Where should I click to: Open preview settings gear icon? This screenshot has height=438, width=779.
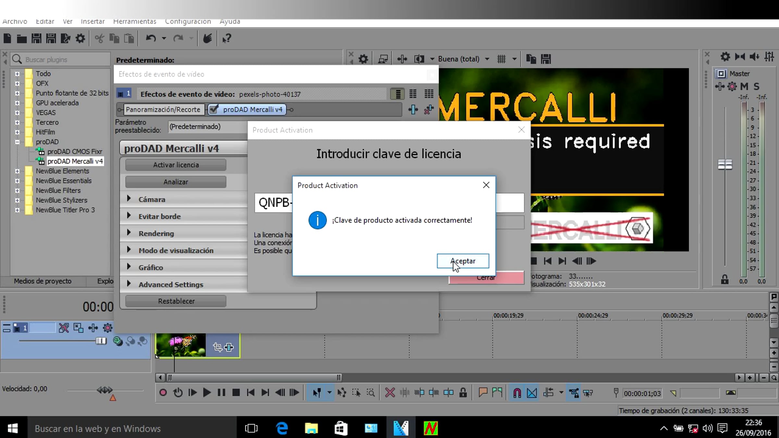pyautogui.click(x=363, y=59)
